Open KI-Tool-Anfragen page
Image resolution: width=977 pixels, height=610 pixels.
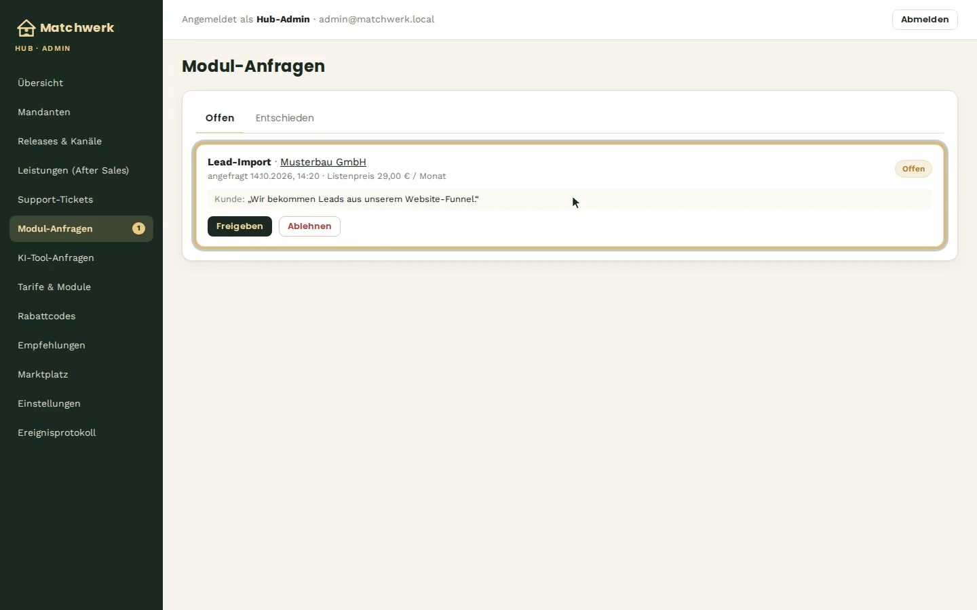point(81,258)
